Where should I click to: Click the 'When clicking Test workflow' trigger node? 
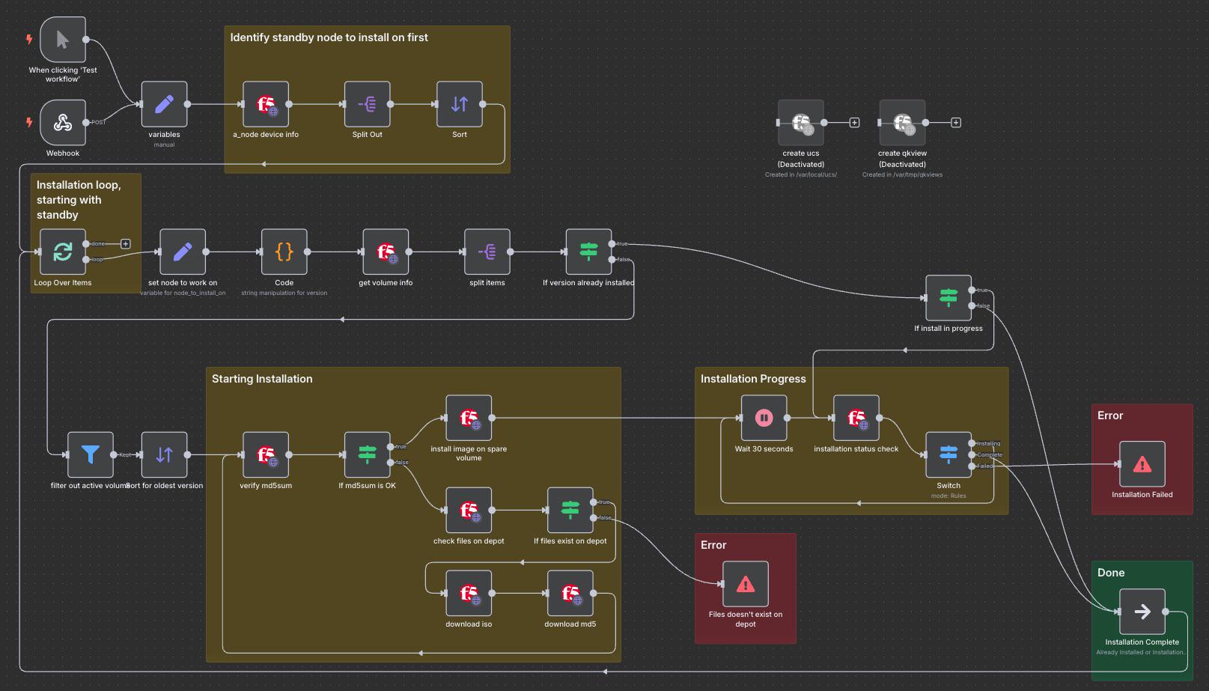(x=63, y=40)
